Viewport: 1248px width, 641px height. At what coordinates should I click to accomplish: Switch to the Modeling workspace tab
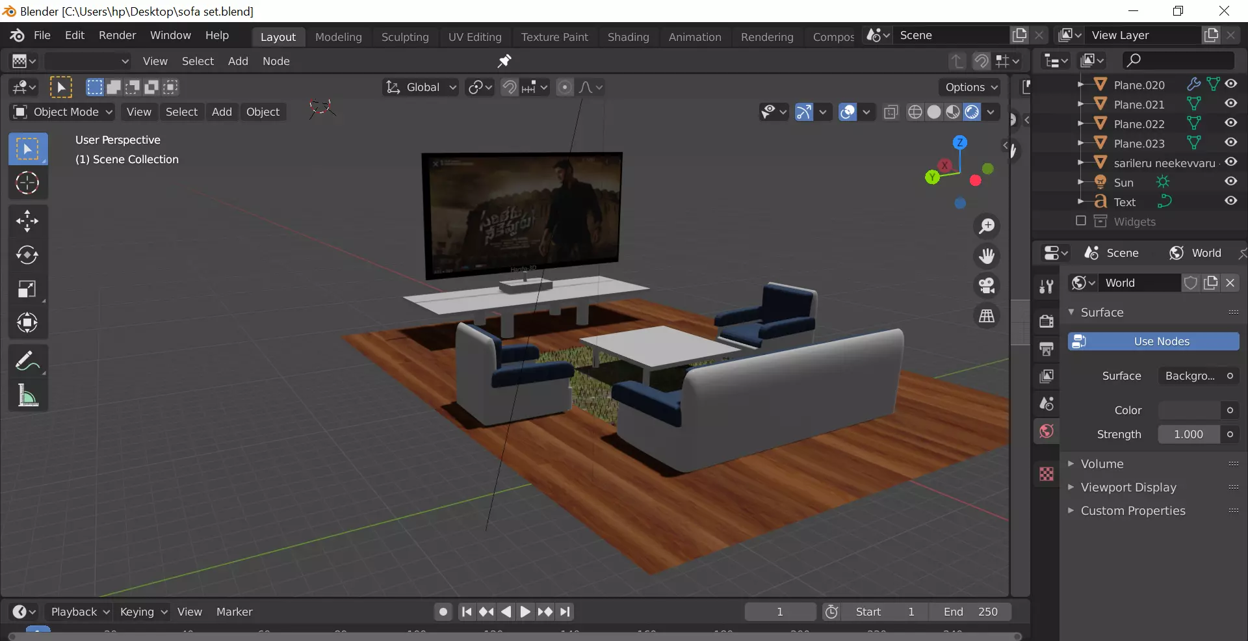[339, 37]
